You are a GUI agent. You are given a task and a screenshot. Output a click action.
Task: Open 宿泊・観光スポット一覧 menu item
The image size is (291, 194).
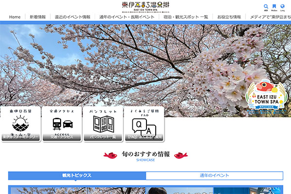[186, 17]
